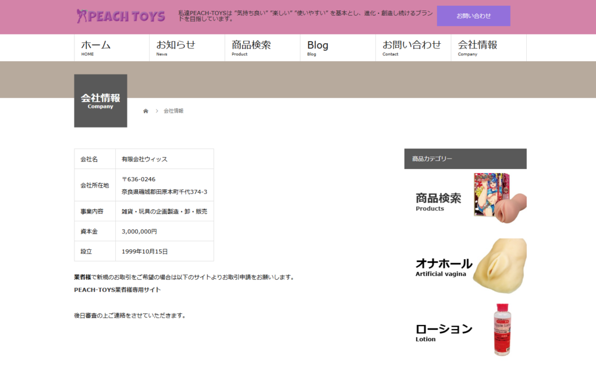Viewport: 596px width, 367px height.
Task: Open the オナホール Artificial vagina category banner
Action: 466,266
